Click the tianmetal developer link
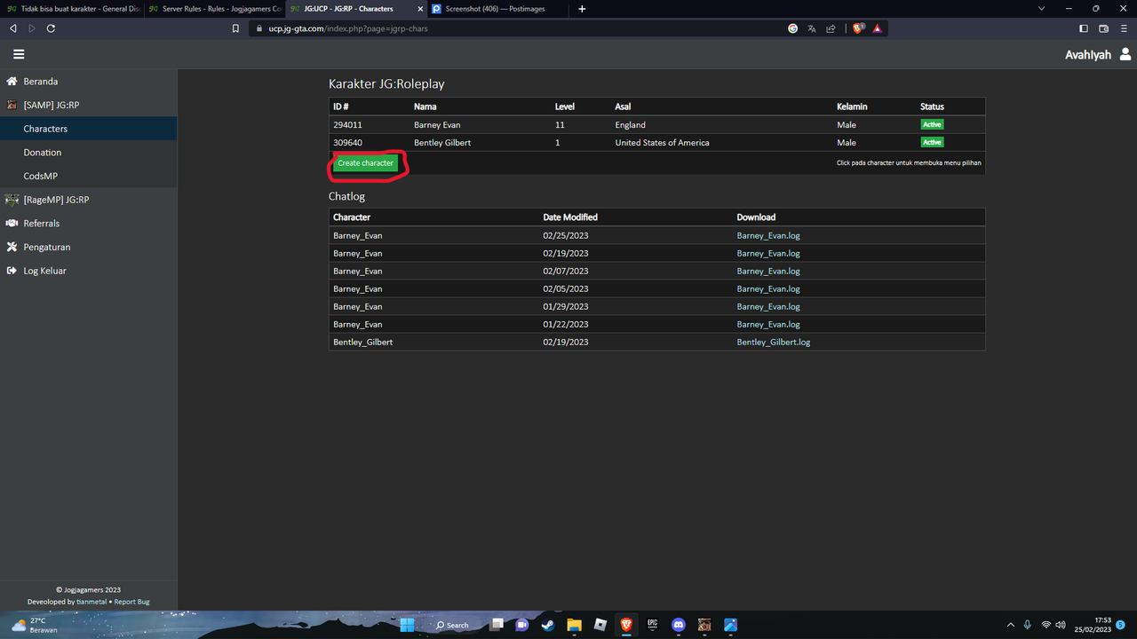Screen dimensions: 1137x639 click(91, 602)
